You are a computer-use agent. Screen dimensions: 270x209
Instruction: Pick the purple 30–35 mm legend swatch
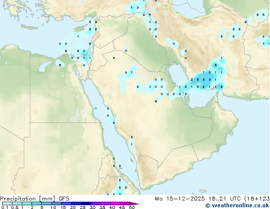96,203
